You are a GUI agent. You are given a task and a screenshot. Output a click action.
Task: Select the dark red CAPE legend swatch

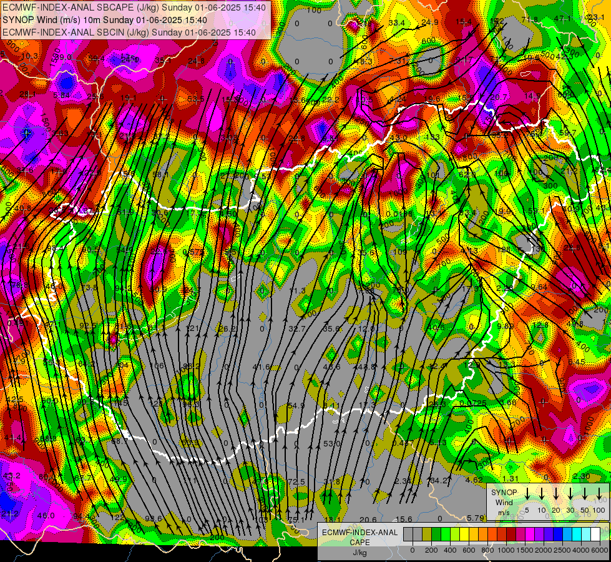[511, 535]
